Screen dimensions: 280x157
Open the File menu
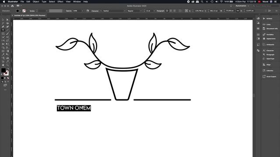(x=22, y=2)
